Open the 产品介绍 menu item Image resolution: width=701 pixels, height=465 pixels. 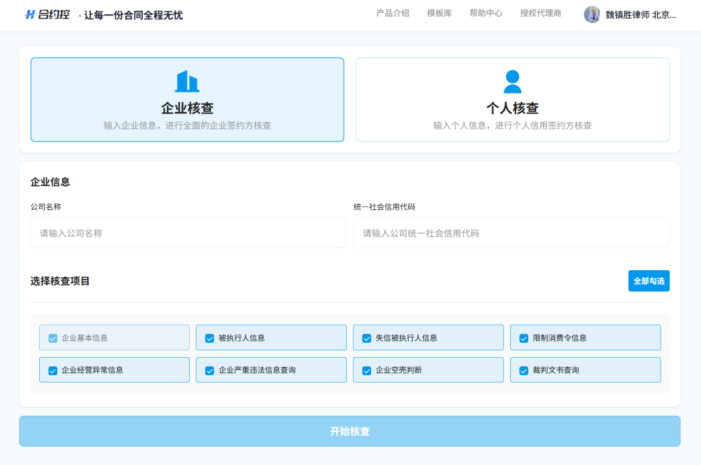point(393,13)
